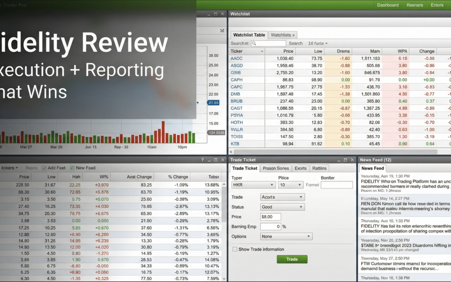
Task: Sort by Avat Change column header
Action: click(139, 177)
